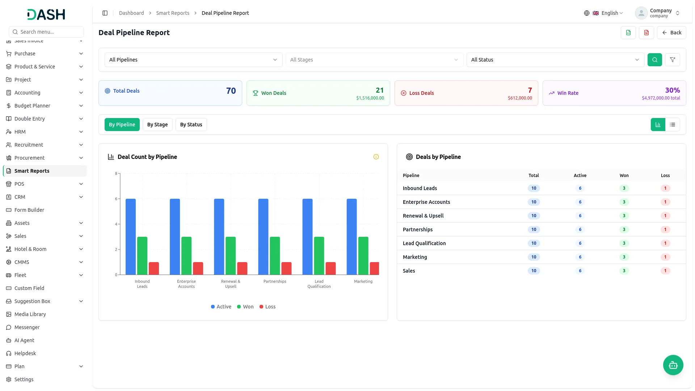Open the English language dropdown

[x=608, y=13]
